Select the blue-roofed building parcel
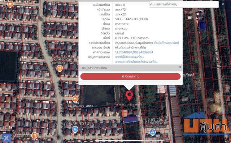The height and width of the screenshot is (143, 231). click(131, 119)
